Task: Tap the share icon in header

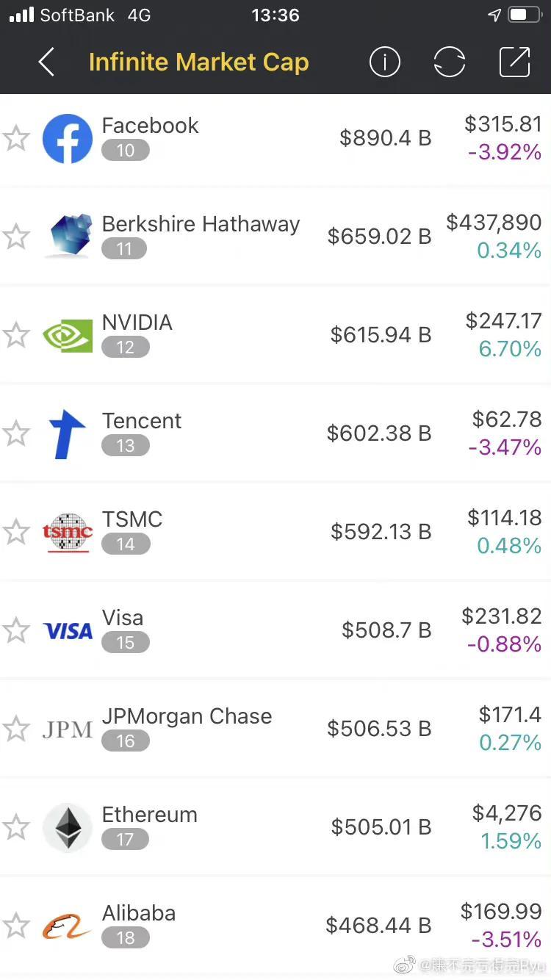Action: click(514, 62)
